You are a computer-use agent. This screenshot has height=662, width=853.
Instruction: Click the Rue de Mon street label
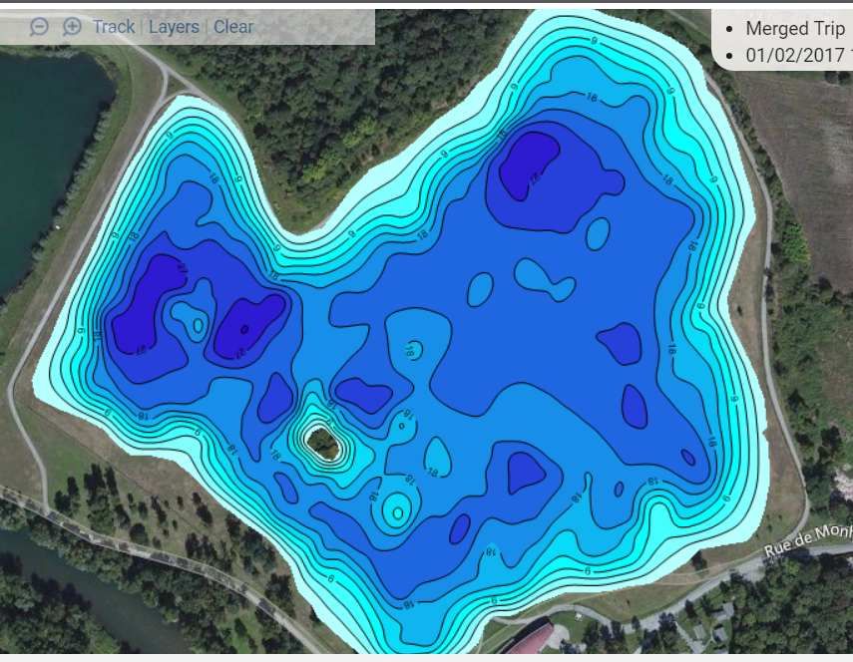808,538
